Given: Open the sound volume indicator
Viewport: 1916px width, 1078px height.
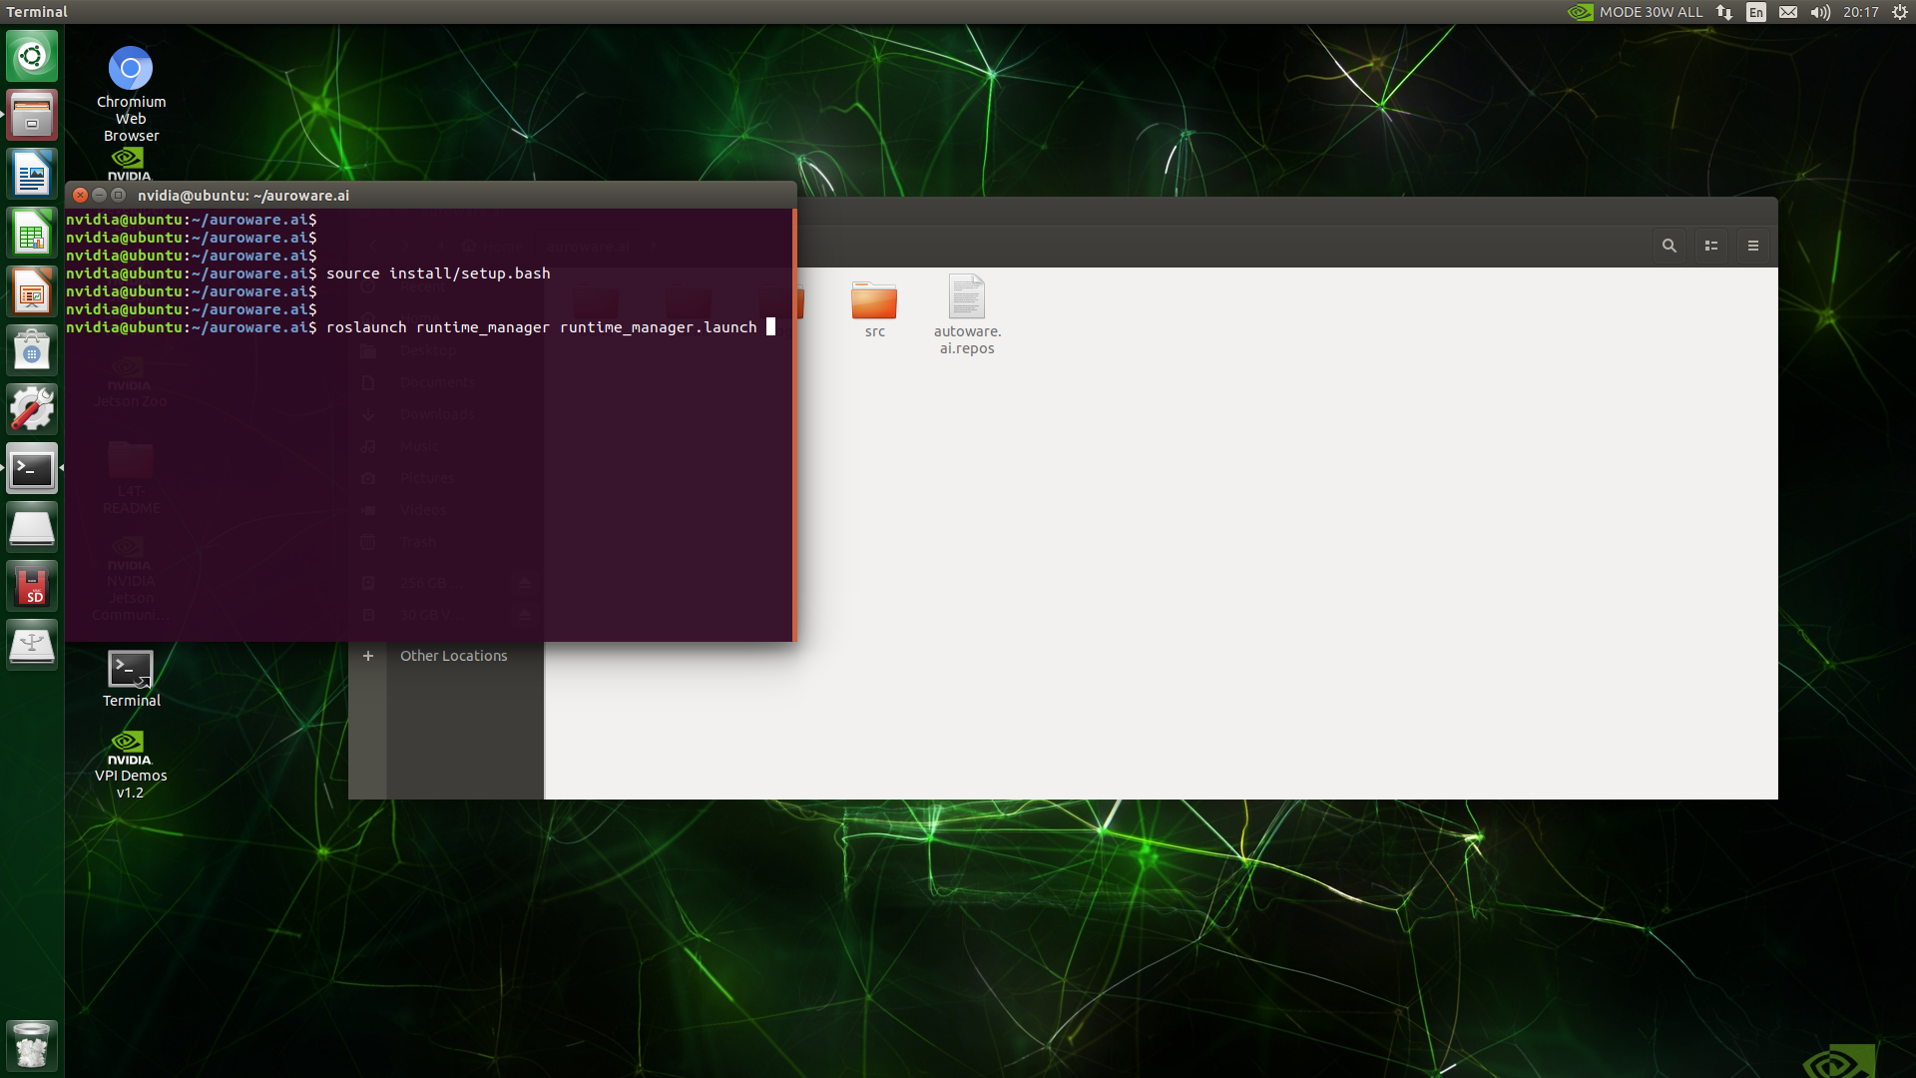Looking at the screenshot, I should pyautogui.click(x=1820, y=12).
